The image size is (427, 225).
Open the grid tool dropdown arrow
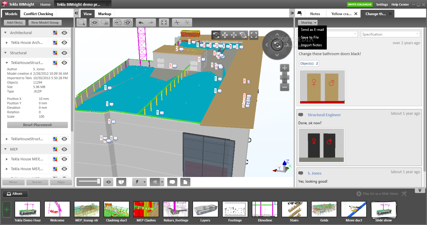point(162,182)
